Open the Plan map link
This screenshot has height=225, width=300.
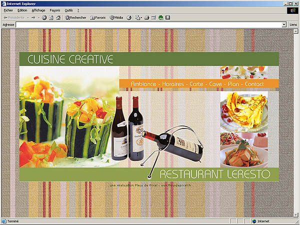pos(233,84)
